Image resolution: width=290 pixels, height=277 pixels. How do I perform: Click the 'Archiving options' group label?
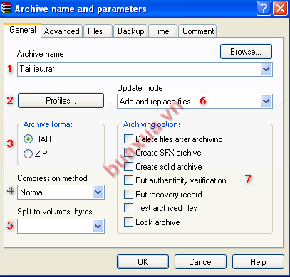[x=152, y=124]
